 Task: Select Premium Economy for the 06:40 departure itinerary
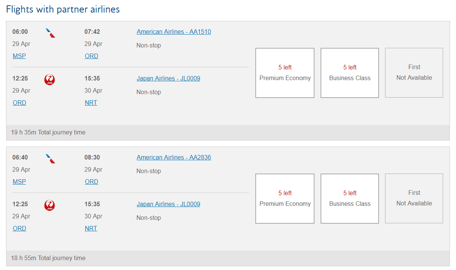pyautogui.click(x=285, y=199)
